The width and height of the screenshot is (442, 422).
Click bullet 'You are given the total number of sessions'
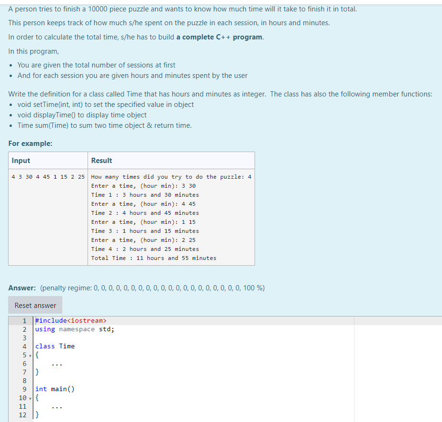(96, 65)
